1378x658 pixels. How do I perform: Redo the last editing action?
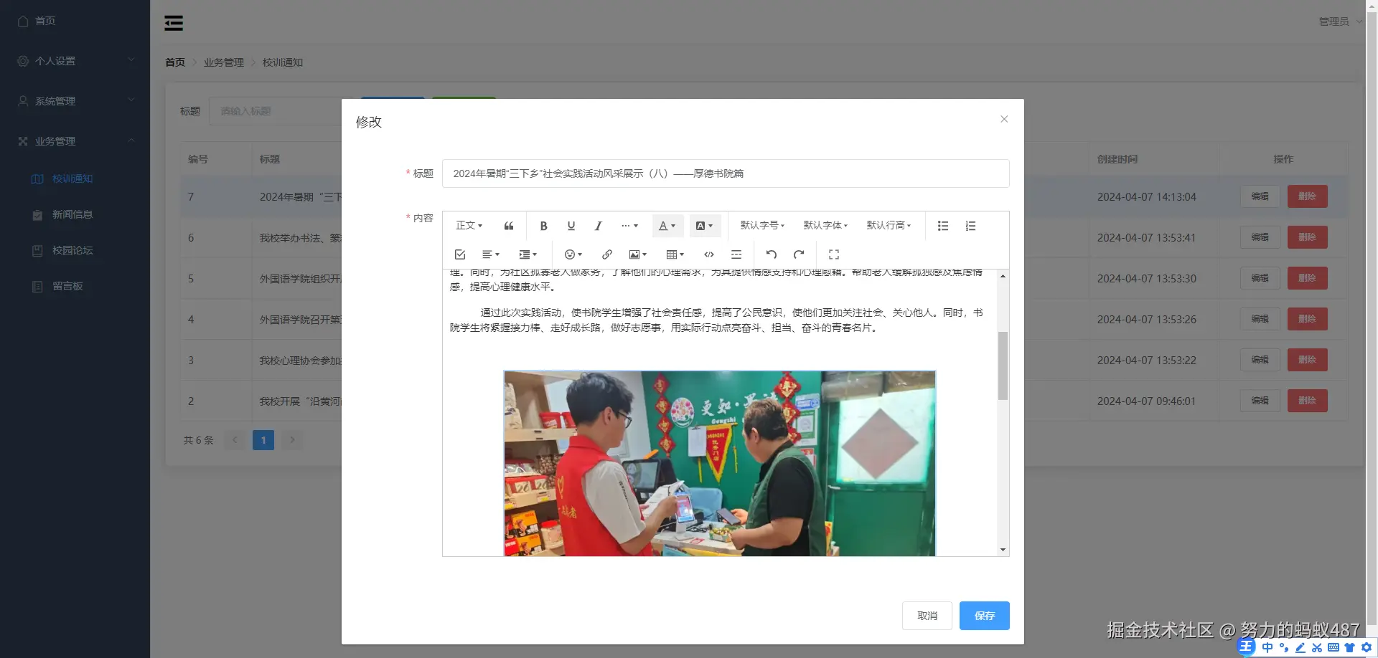click(799, 254)
